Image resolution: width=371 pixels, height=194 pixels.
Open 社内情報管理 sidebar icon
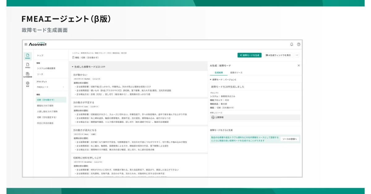[28, 75]
